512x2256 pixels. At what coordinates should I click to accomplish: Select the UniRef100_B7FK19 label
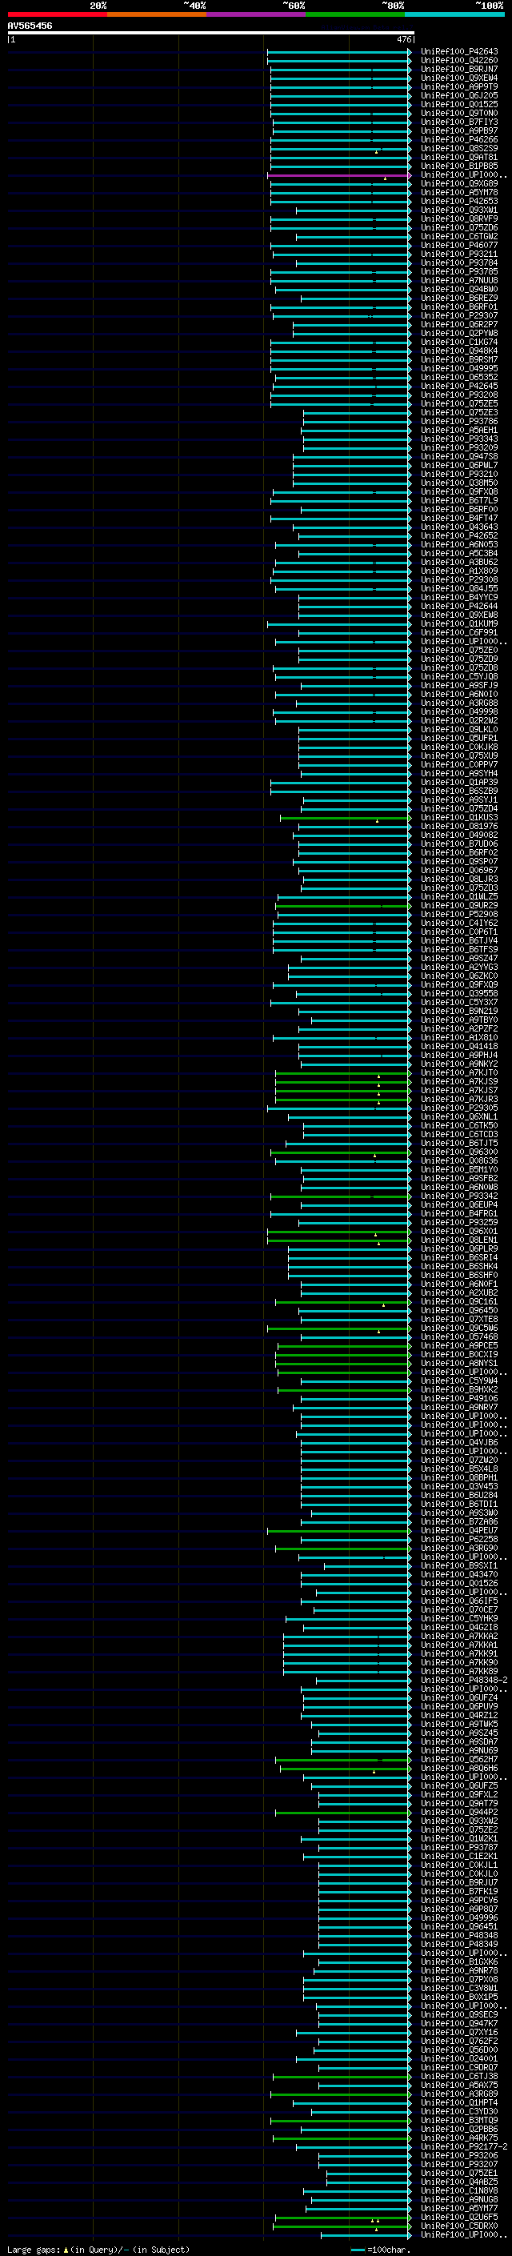coord(459,1891)
